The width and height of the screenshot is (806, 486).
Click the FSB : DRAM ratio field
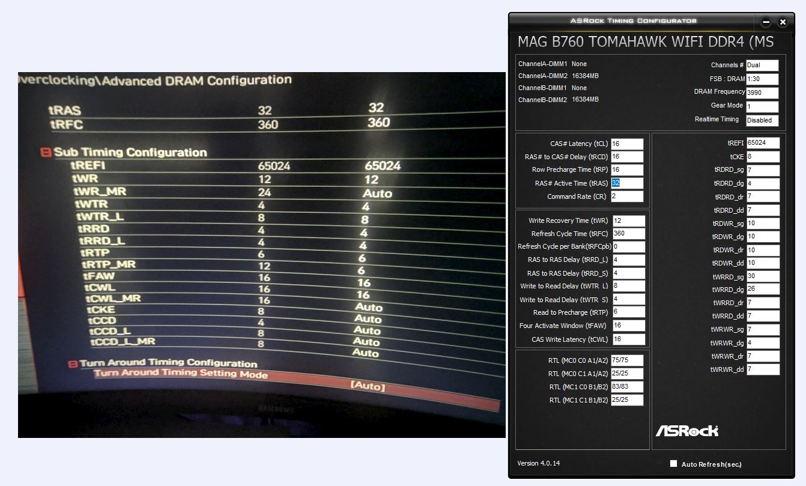point(762,79)
